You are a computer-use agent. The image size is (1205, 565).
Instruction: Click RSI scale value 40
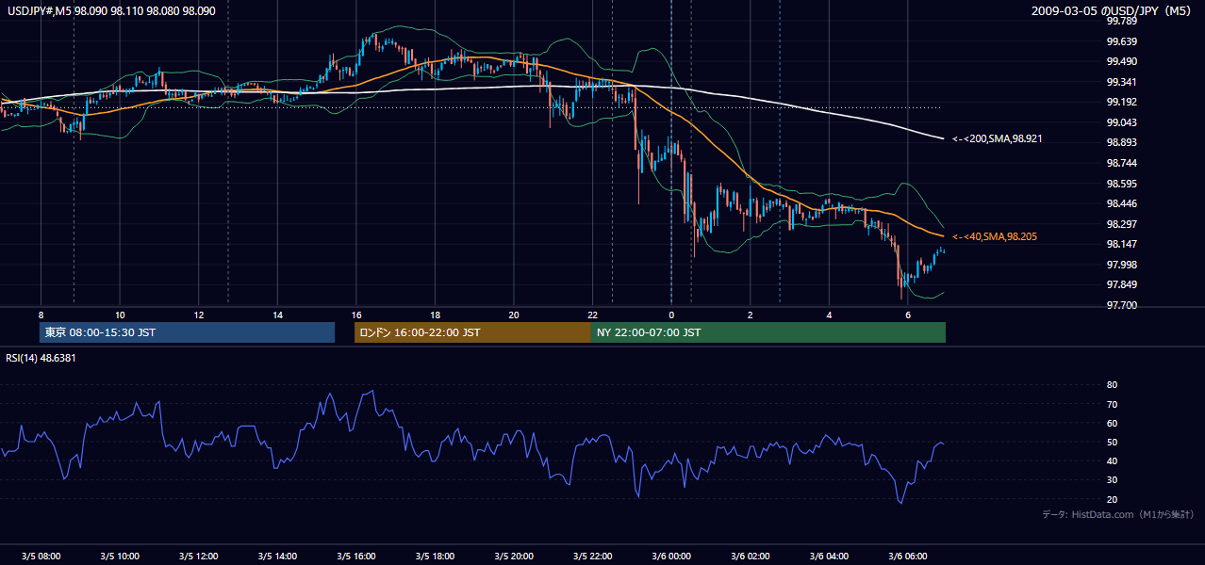[1112, 460]
